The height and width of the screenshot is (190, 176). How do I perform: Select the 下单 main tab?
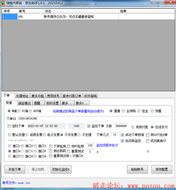(8, 96)
